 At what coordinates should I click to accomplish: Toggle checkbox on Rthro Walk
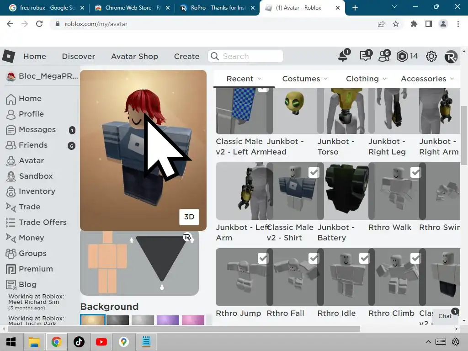coord(415,172)
